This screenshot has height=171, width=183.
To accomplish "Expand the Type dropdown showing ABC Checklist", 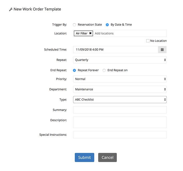I will pyautogui.click(x=120, y=100).
